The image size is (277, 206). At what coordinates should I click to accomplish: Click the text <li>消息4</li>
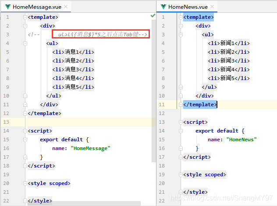[x=73, y=78]
